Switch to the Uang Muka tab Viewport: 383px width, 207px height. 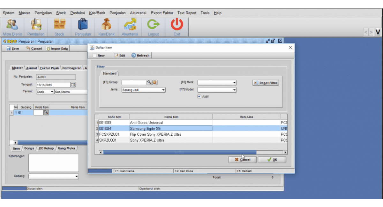pos(66,148)
